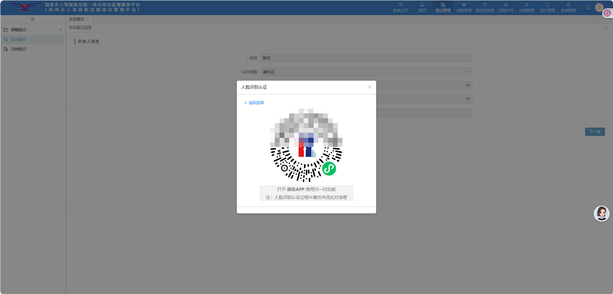The image size is (613, 294).
Task: Click the platform wing emblem logo
Action: [x=25, y=7]
